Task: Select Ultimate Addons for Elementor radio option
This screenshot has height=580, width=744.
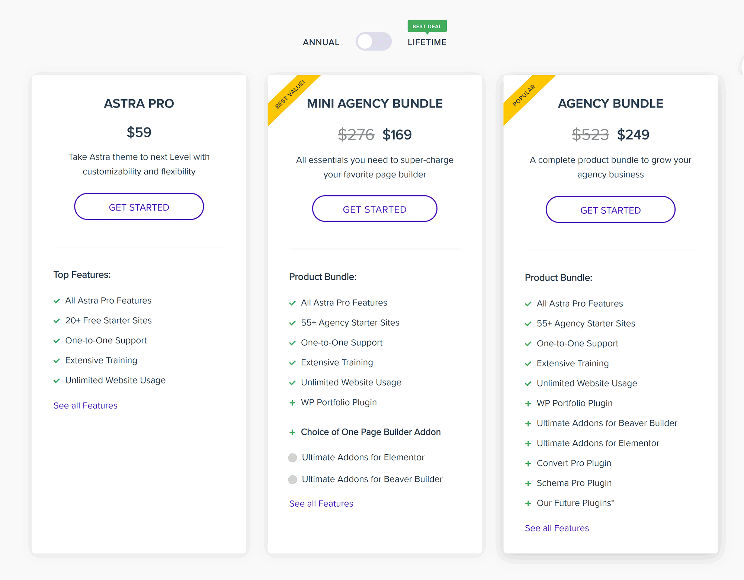Action: coord(293,458)
